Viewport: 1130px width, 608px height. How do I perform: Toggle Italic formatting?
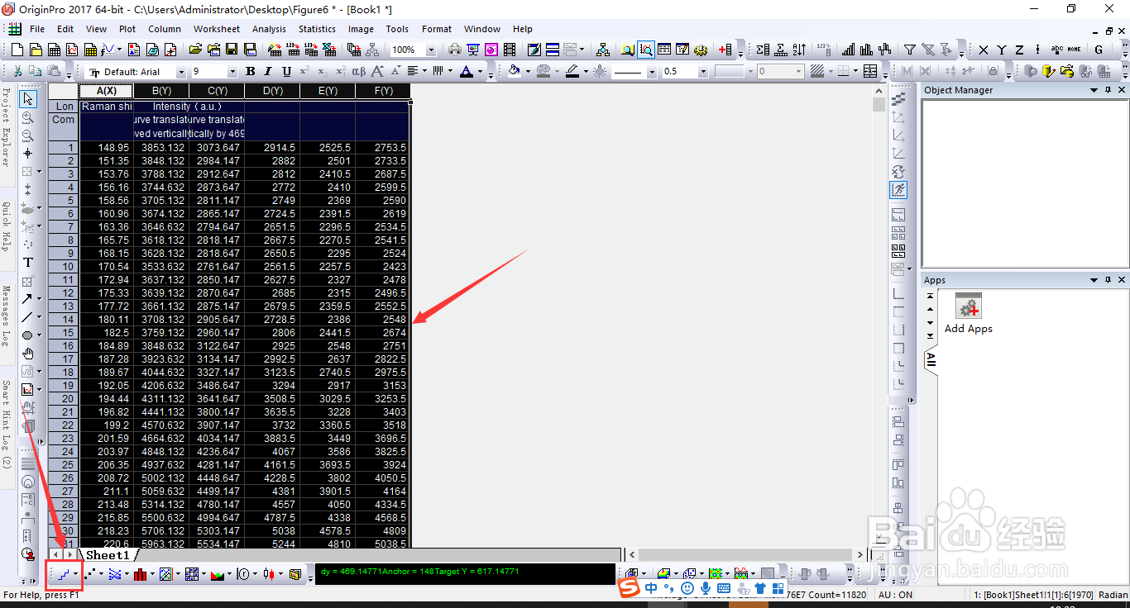268,72
